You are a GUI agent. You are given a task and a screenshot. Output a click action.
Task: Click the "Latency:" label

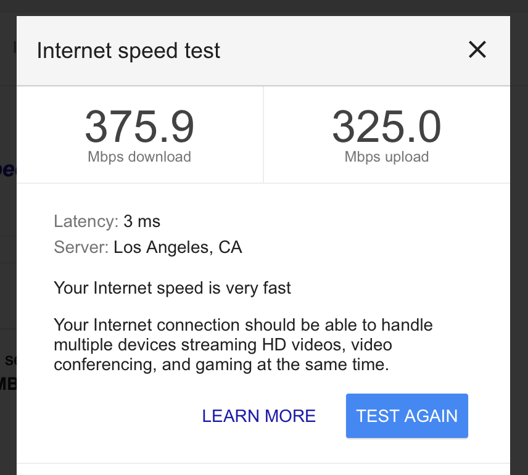click(86, 221)
